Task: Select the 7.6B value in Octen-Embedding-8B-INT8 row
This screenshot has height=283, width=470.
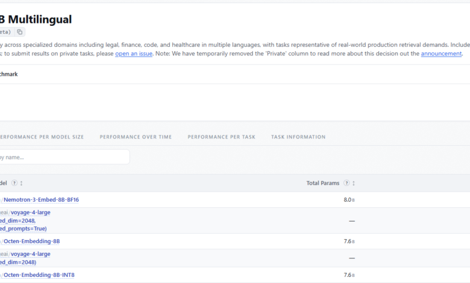Action: (x=349, y=275)
